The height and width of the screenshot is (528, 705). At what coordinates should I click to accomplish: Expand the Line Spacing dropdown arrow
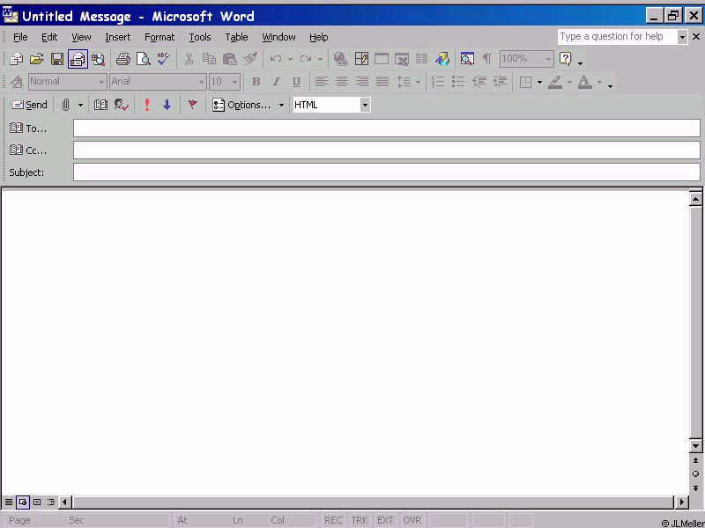tap(418, 82)
